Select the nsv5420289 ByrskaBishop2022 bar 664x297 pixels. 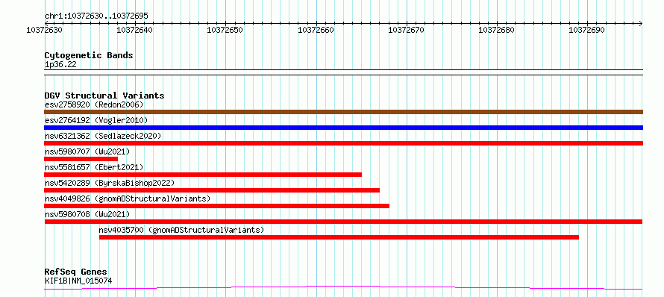[212, 190]
